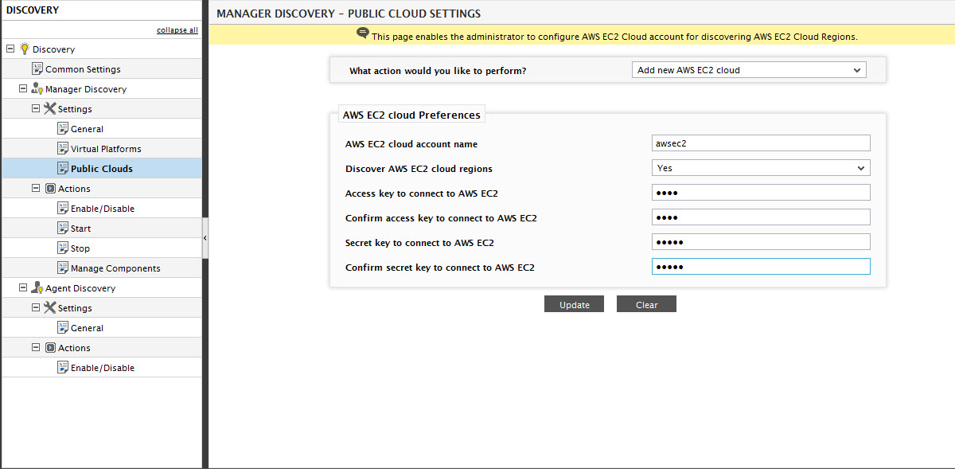
Task: Click the Confirm secret key field
Action: coord(761,267)
